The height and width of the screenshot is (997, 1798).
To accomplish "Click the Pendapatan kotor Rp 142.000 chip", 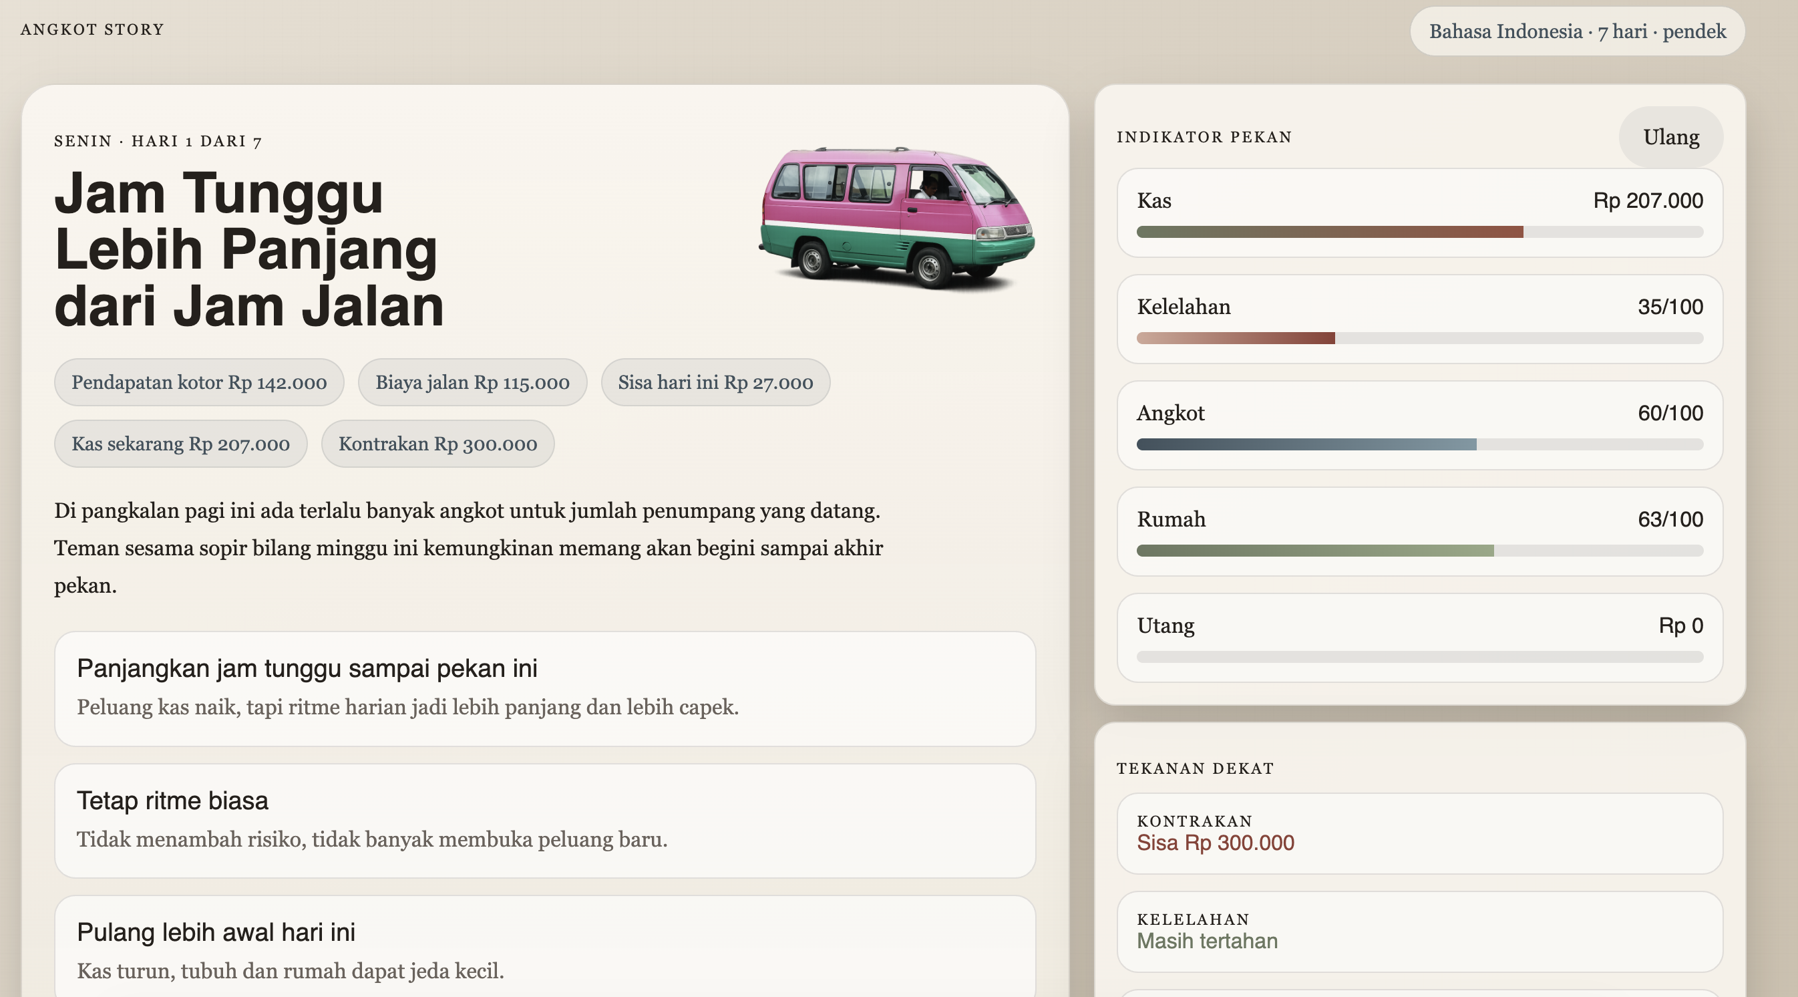I will click(x=199, y=383).
